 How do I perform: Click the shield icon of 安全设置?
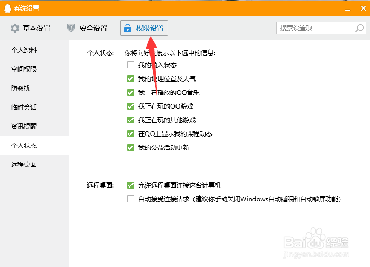click(71, 28)
